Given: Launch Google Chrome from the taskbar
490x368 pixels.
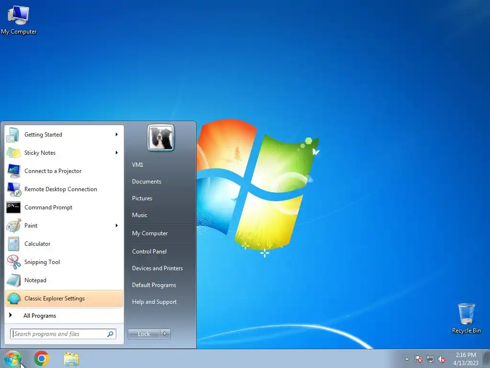Looking at the screenshot, I should [42, 358].
